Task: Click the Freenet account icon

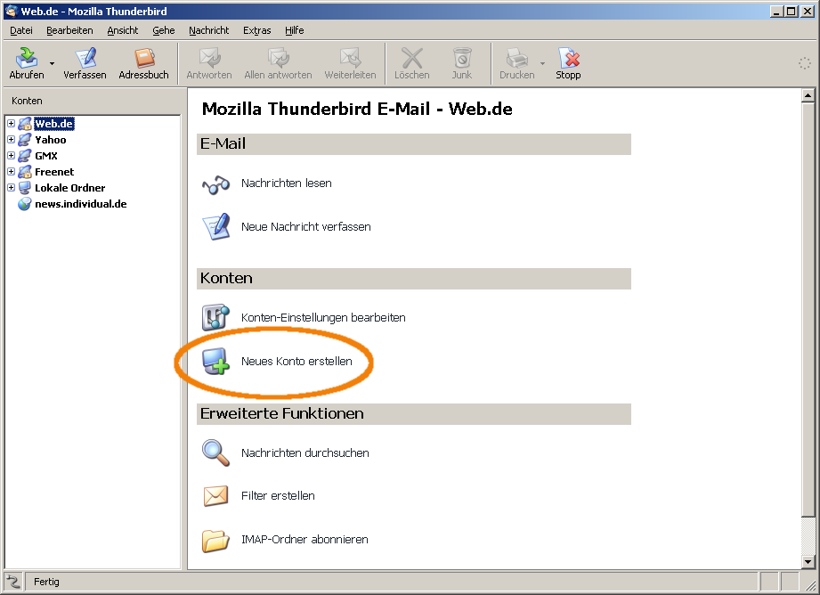Action: tap(25, 172)
